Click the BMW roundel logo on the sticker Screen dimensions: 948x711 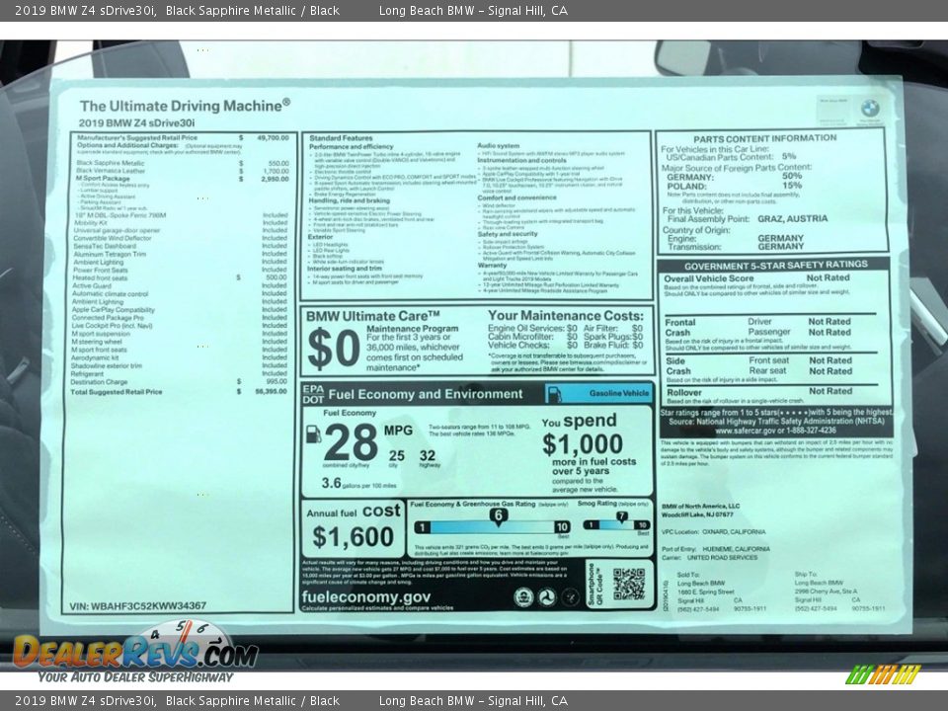870,109
